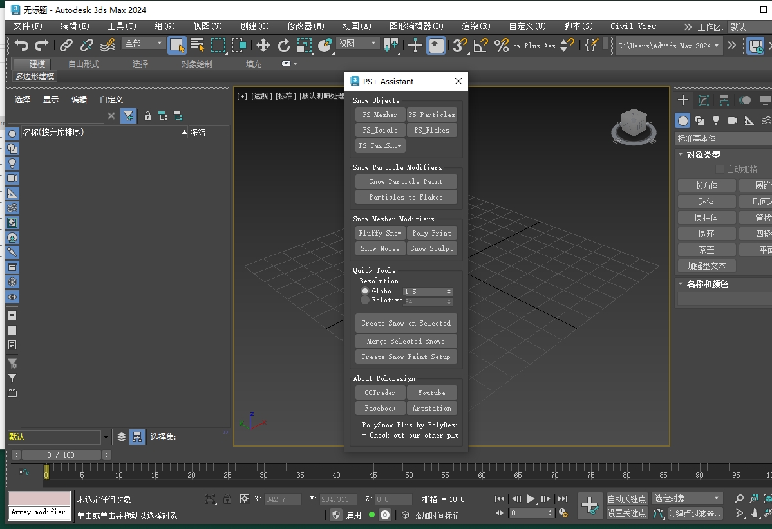Image resolution: width=772 pixels, height=529 pixels.
Task: Open the selection filter dropdown showing 全部
Action: click(x=143, y=44)
